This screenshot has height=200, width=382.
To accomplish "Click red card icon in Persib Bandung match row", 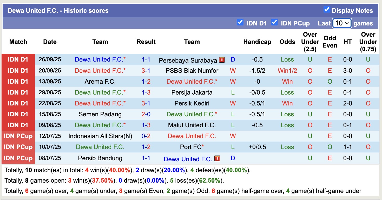I will pos(217,158).
